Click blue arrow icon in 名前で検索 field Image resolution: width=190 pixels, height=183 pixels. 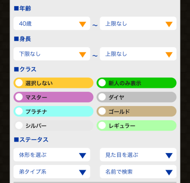click(169, 173)
